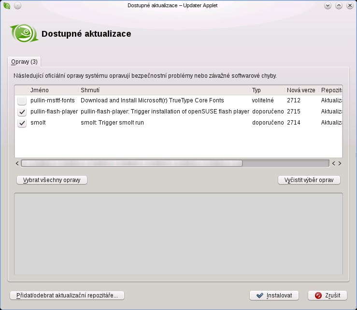Click the pin-on-all-desktops title bar button
357x310 pixels.
(x=17, y=6)
